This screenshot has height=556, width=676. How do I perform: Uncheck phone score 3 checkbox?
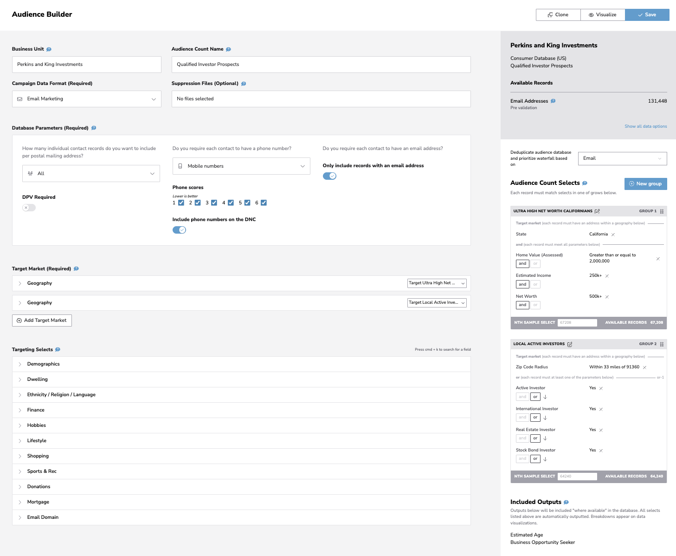[214, 203]
